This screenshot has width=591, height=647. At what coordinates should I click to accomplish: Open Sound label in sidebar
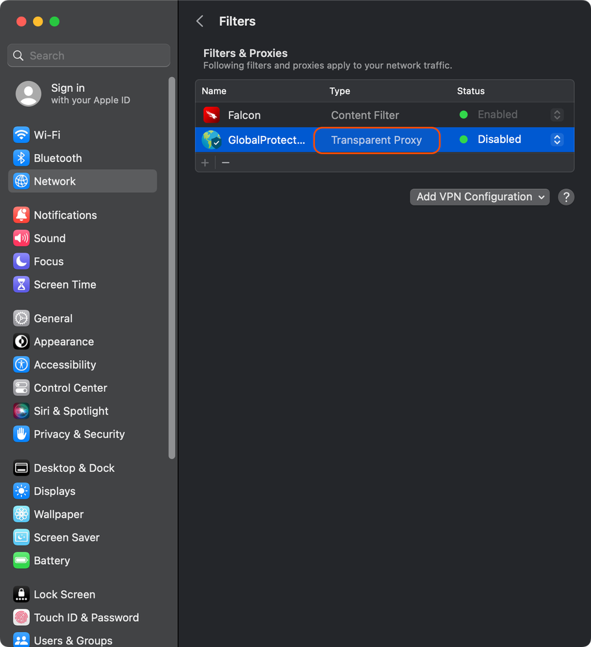(x=49, y=238)
